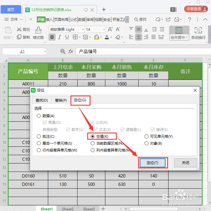Click the Copy icon

[19, 37]
